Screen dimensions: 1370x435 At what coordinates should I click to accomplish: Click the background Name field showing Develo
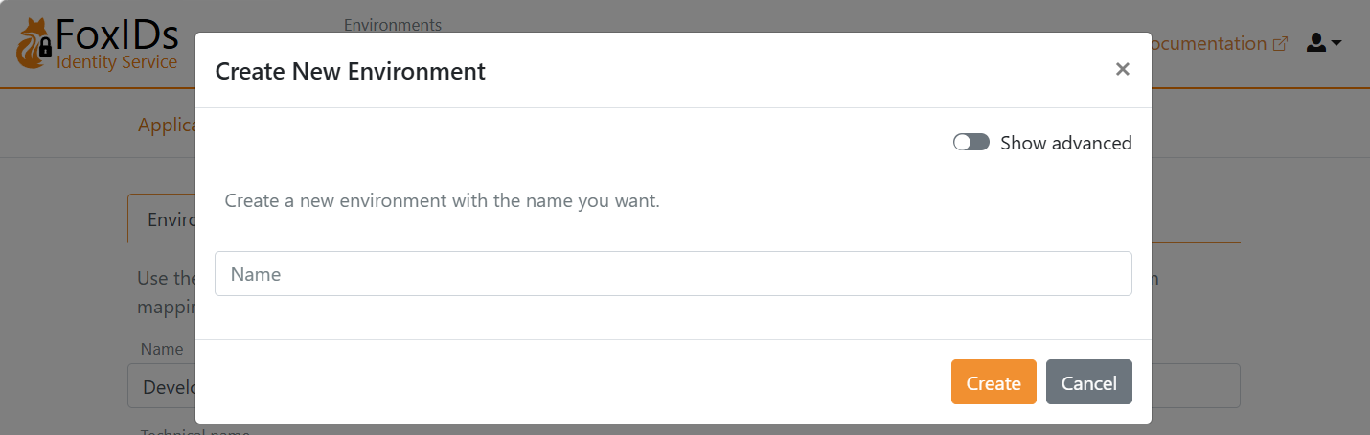coord(162,386)
